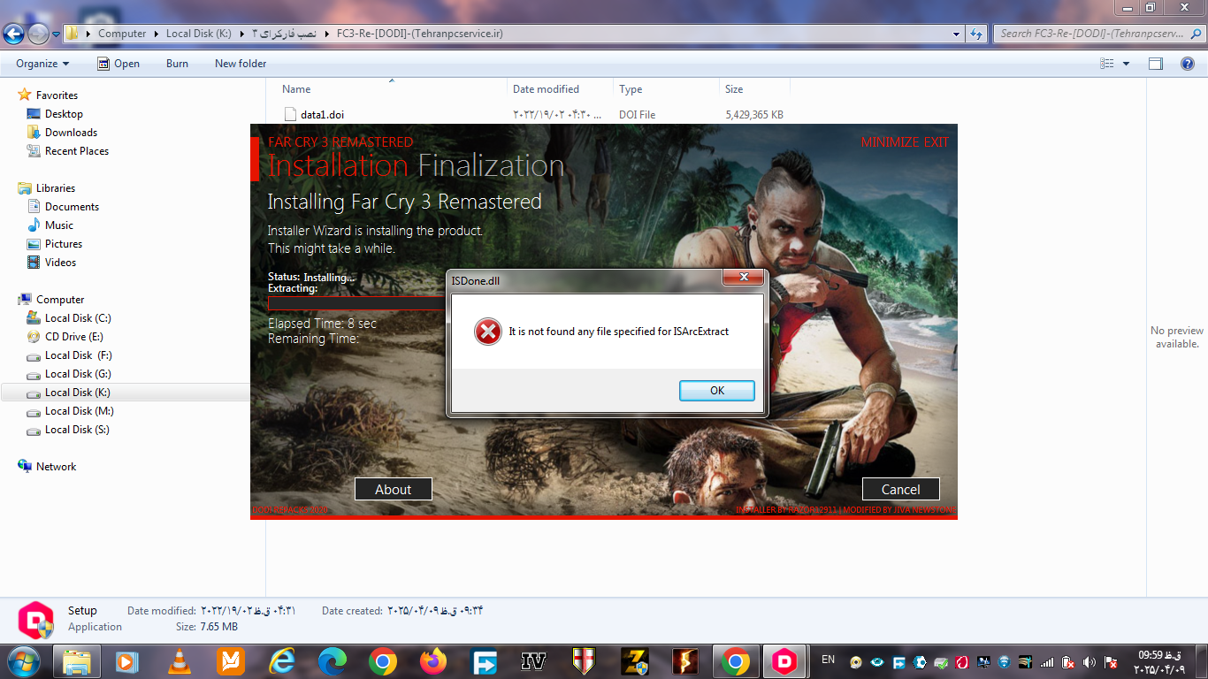Open the change view options dropdown arrow
Image resolution: width=1208 pixels, height=679 pixels.
1126,64
